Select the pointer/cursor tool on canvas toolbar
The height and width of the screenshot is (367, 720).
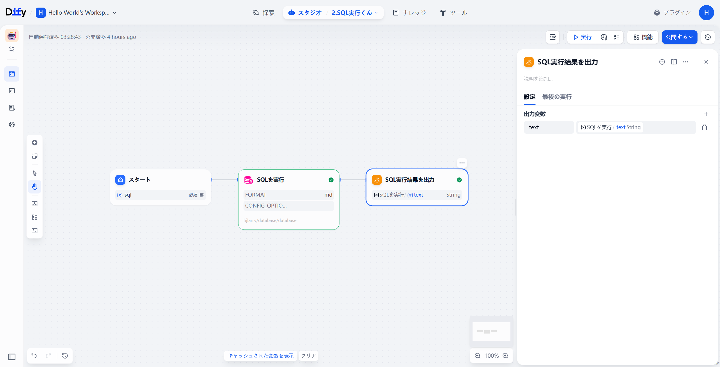35,173
